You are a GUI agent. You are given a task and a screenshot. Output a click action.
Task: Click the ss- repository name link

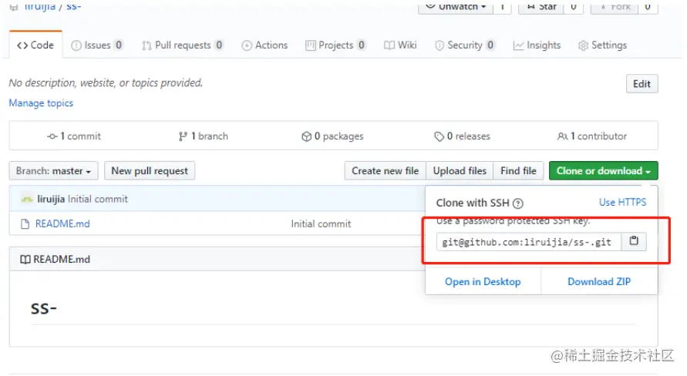coord(73,6)
